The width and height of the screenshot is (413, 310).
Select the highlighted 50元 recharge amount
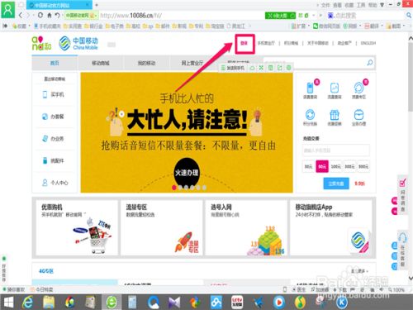[322, 166]
